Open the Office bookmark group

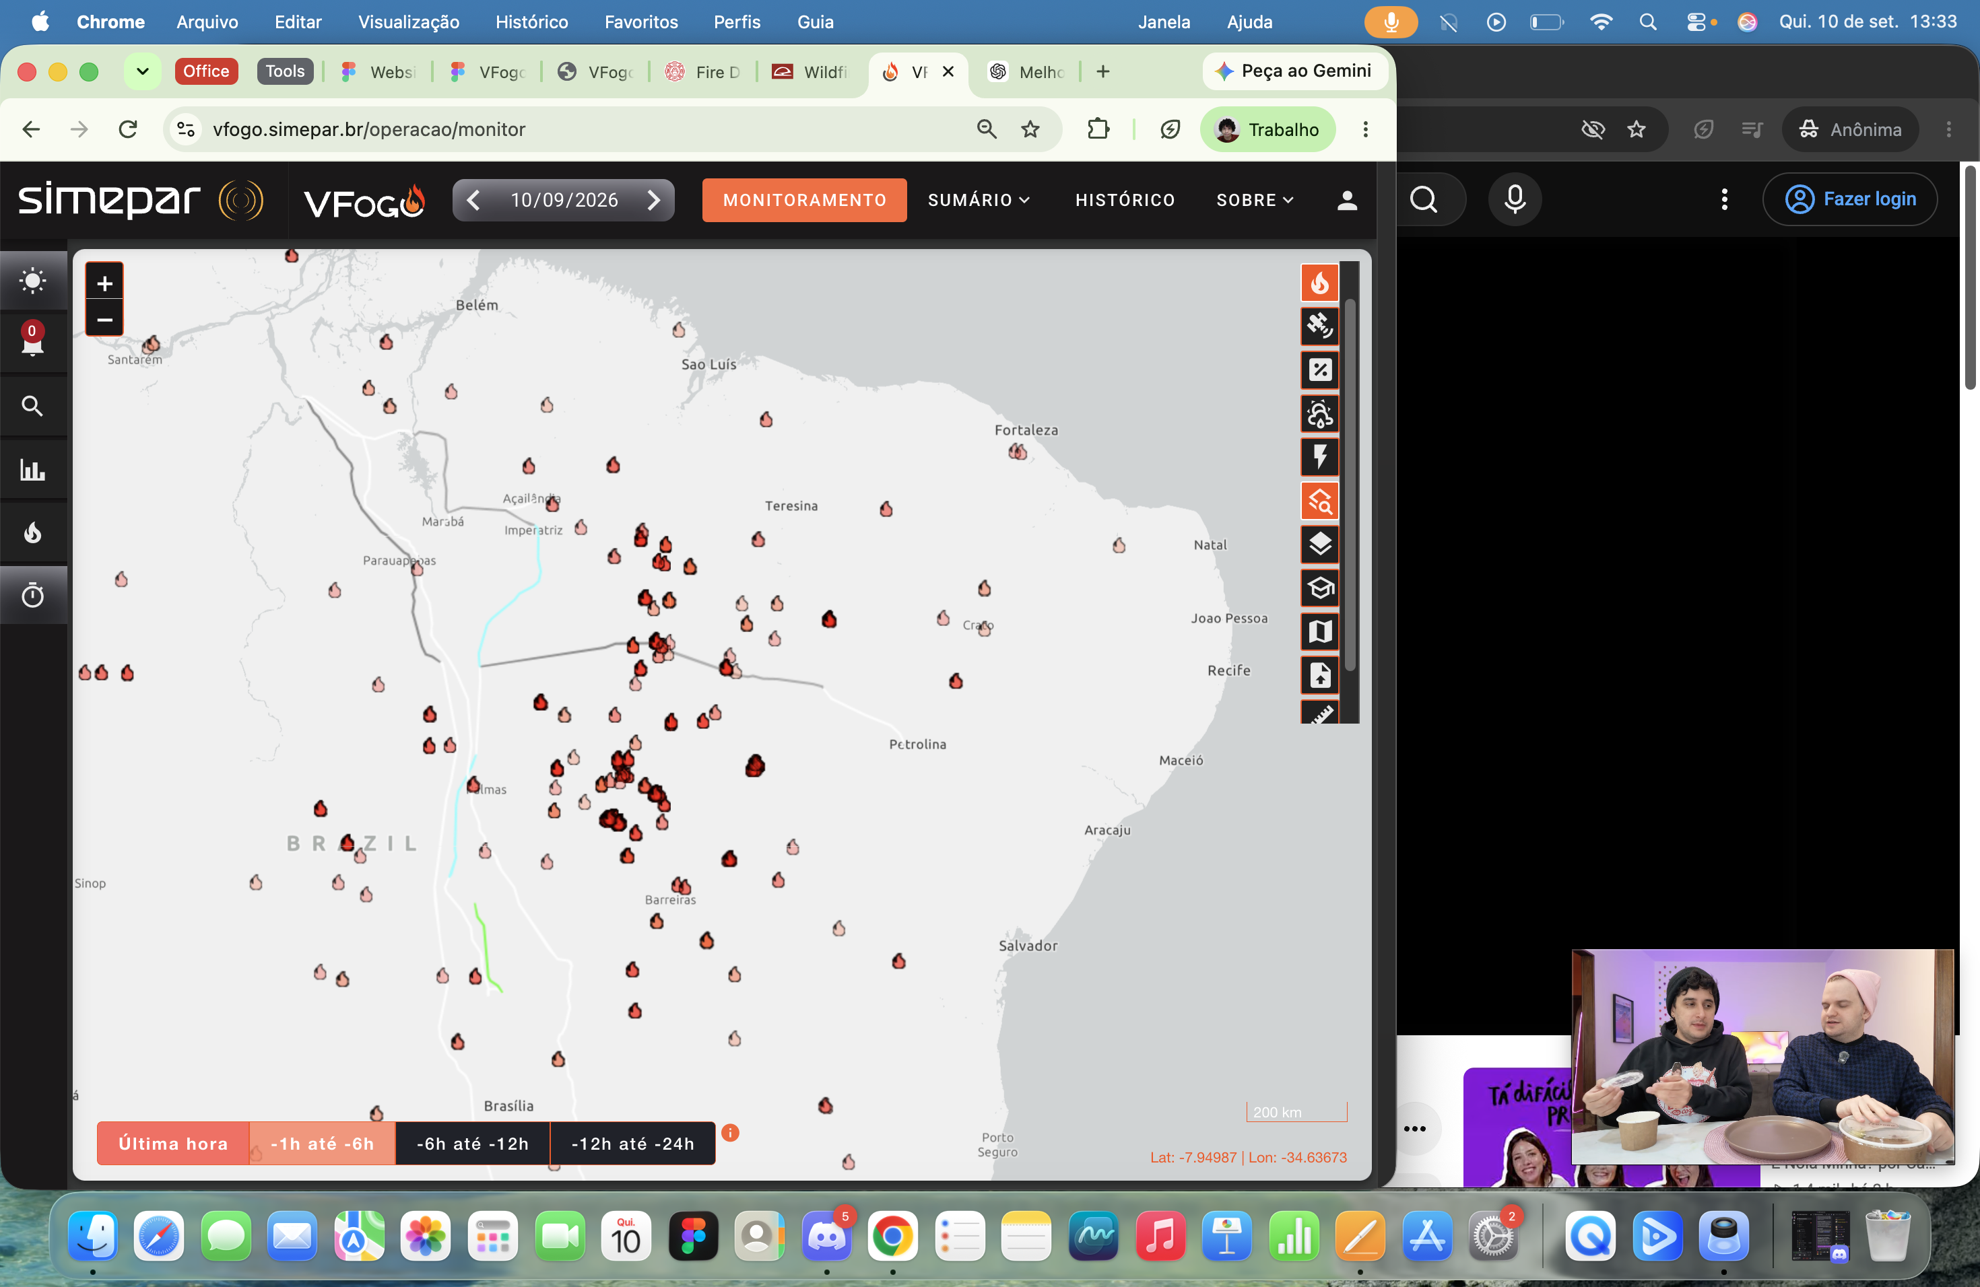pyautogui.click(x=206, y=71)
